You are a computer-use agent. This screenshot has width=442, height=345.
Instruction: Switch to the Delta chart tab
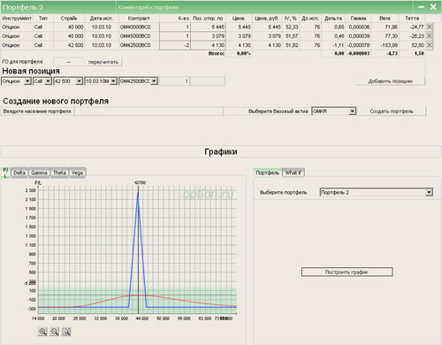(x=19, y=172)
